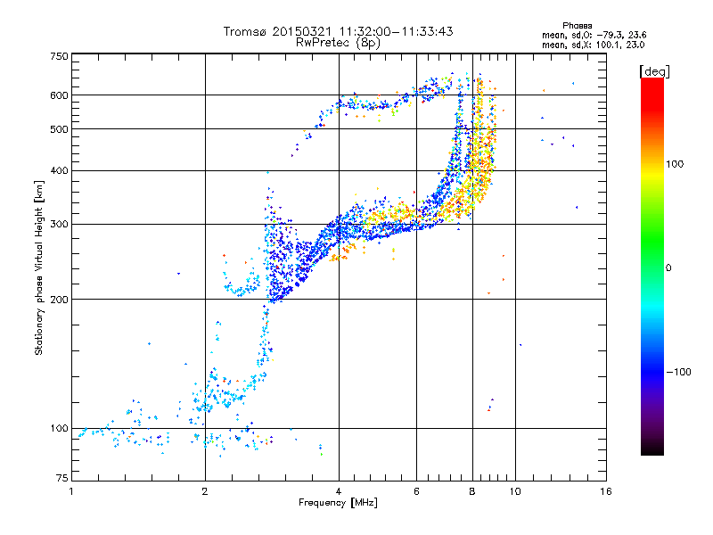This screenshot has width=713, height=535.
Task: Click the colorbar tick label '100'
Action: [x=675, y=164]
